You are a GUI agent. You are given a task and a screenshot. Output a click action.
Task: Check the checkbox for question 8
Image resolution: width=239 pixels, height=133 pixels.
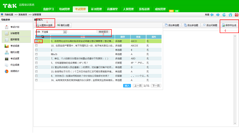[37, 76]
